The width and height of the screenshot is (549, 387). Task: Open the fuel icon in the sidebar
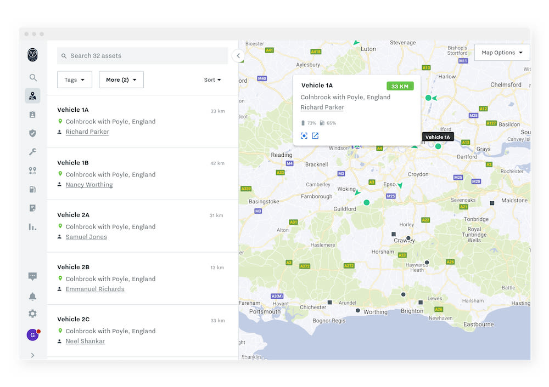click(x=33, y=189)
